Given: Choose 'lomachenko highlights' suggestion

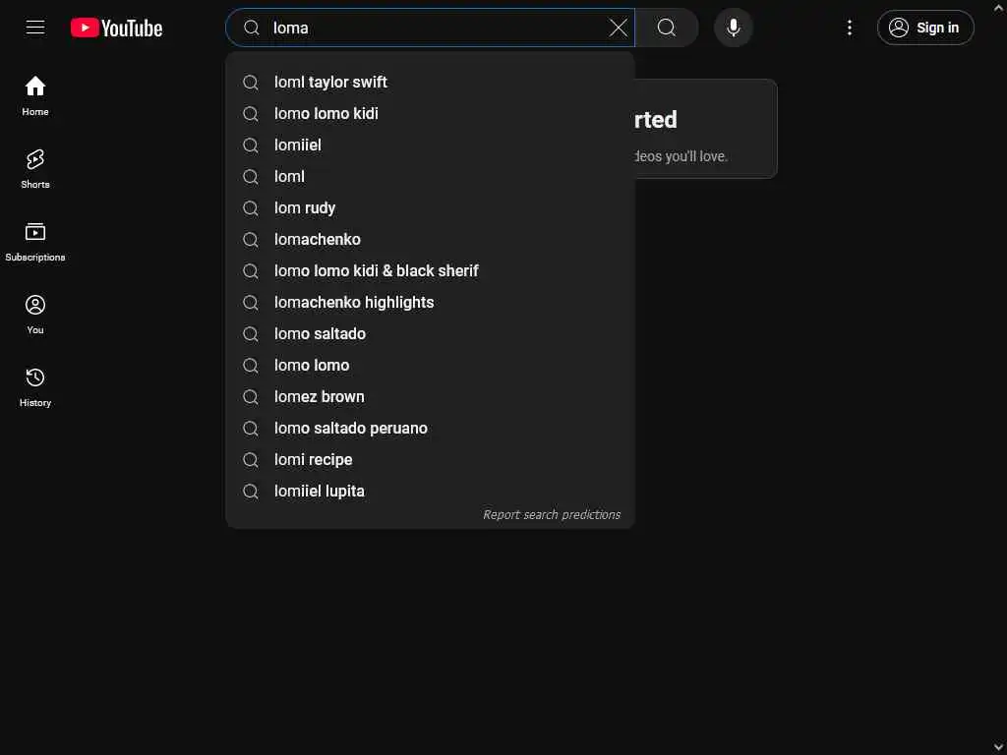Looking at the screenshot, I should click(431, 303).
